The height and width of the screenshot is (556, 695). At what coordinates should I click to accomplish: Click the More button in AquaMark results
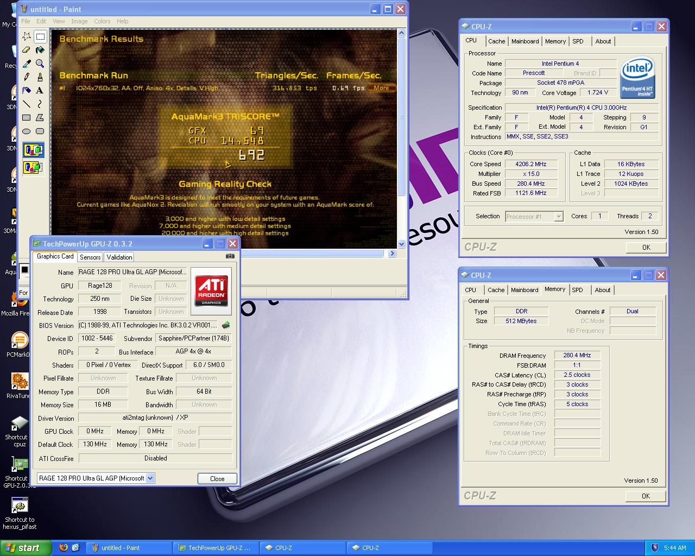381,88
